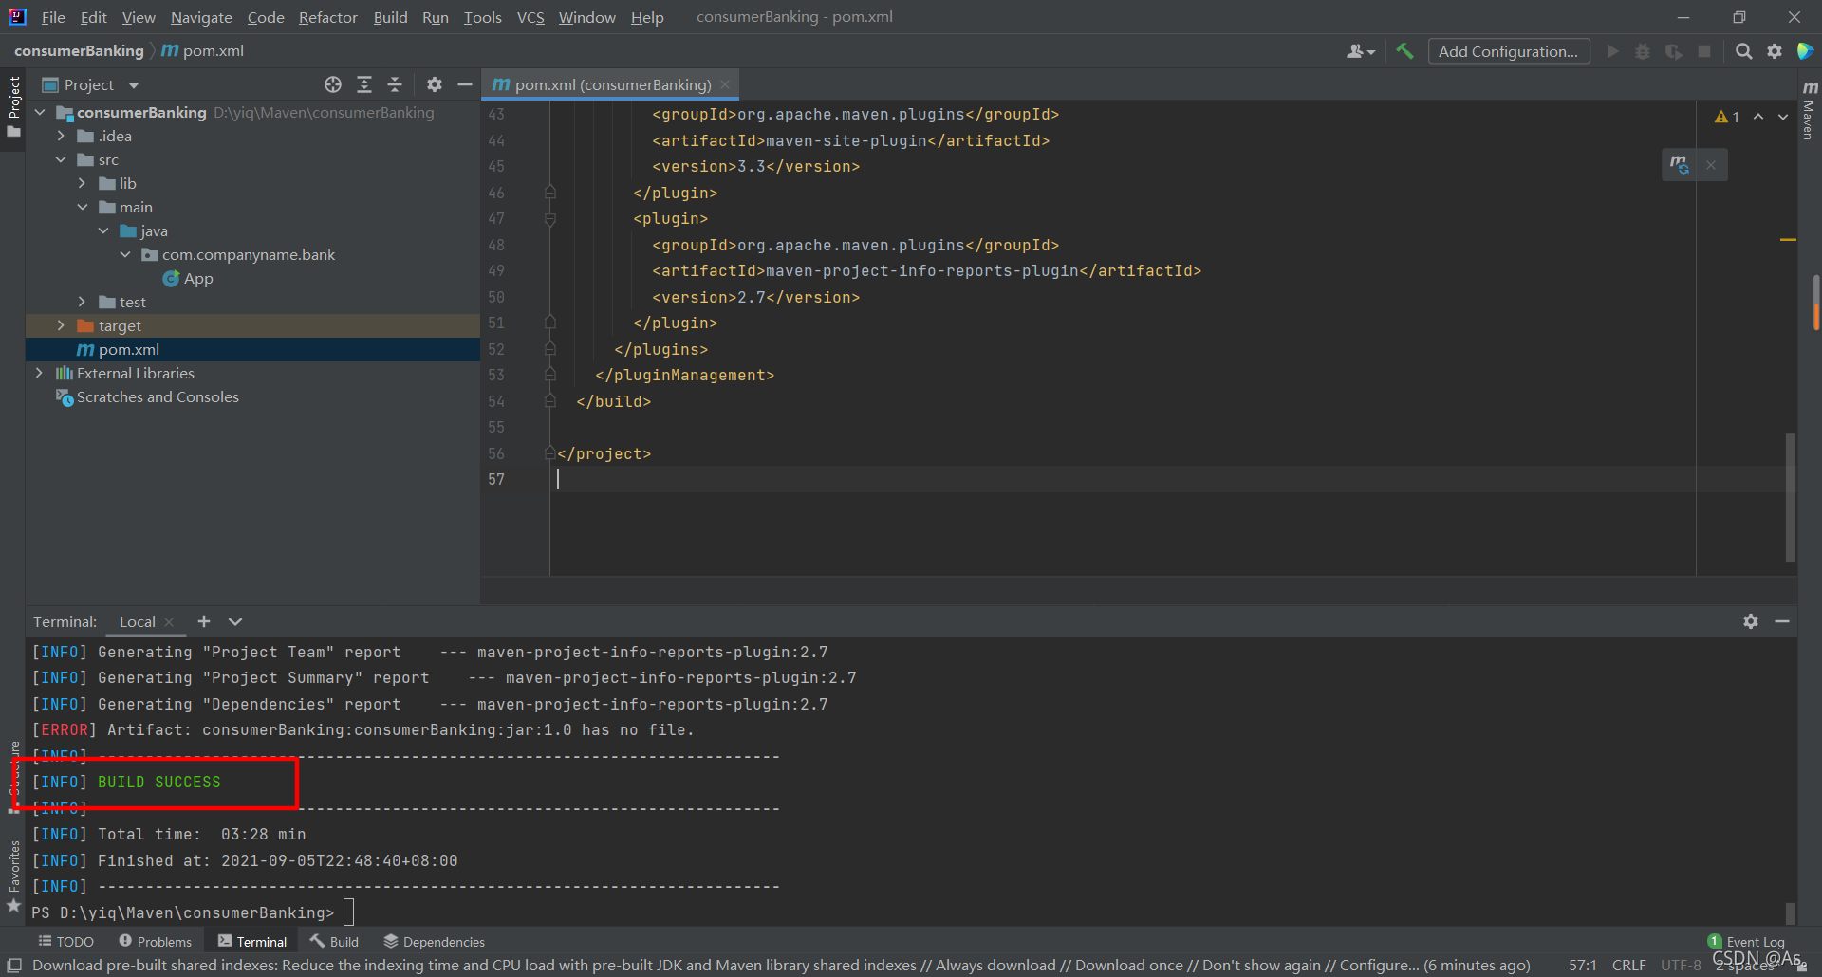The height and width of the screenshot is (977, 1822).
Task: Collapse the src folder
Action: [62, 159]
